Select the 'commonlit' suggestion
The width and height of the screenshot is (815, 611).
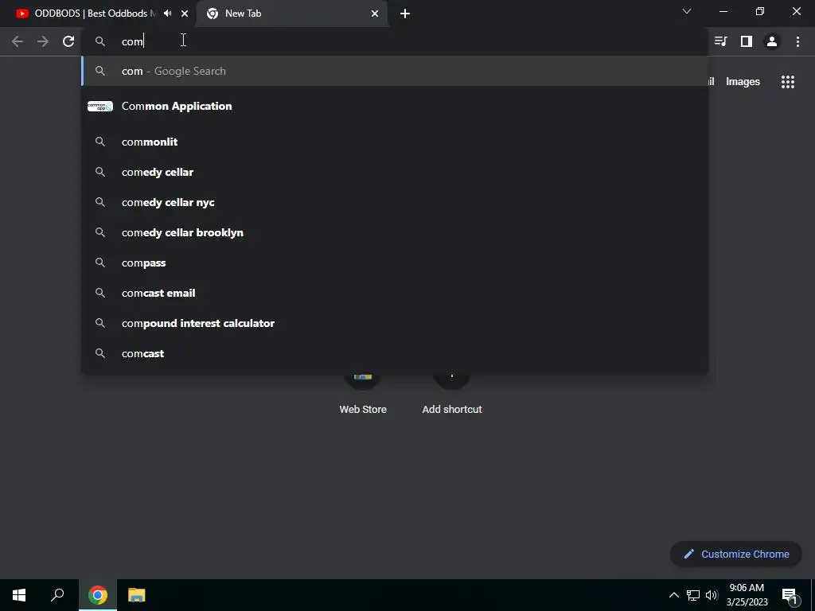pyautogui.click(x=395, y=142)
